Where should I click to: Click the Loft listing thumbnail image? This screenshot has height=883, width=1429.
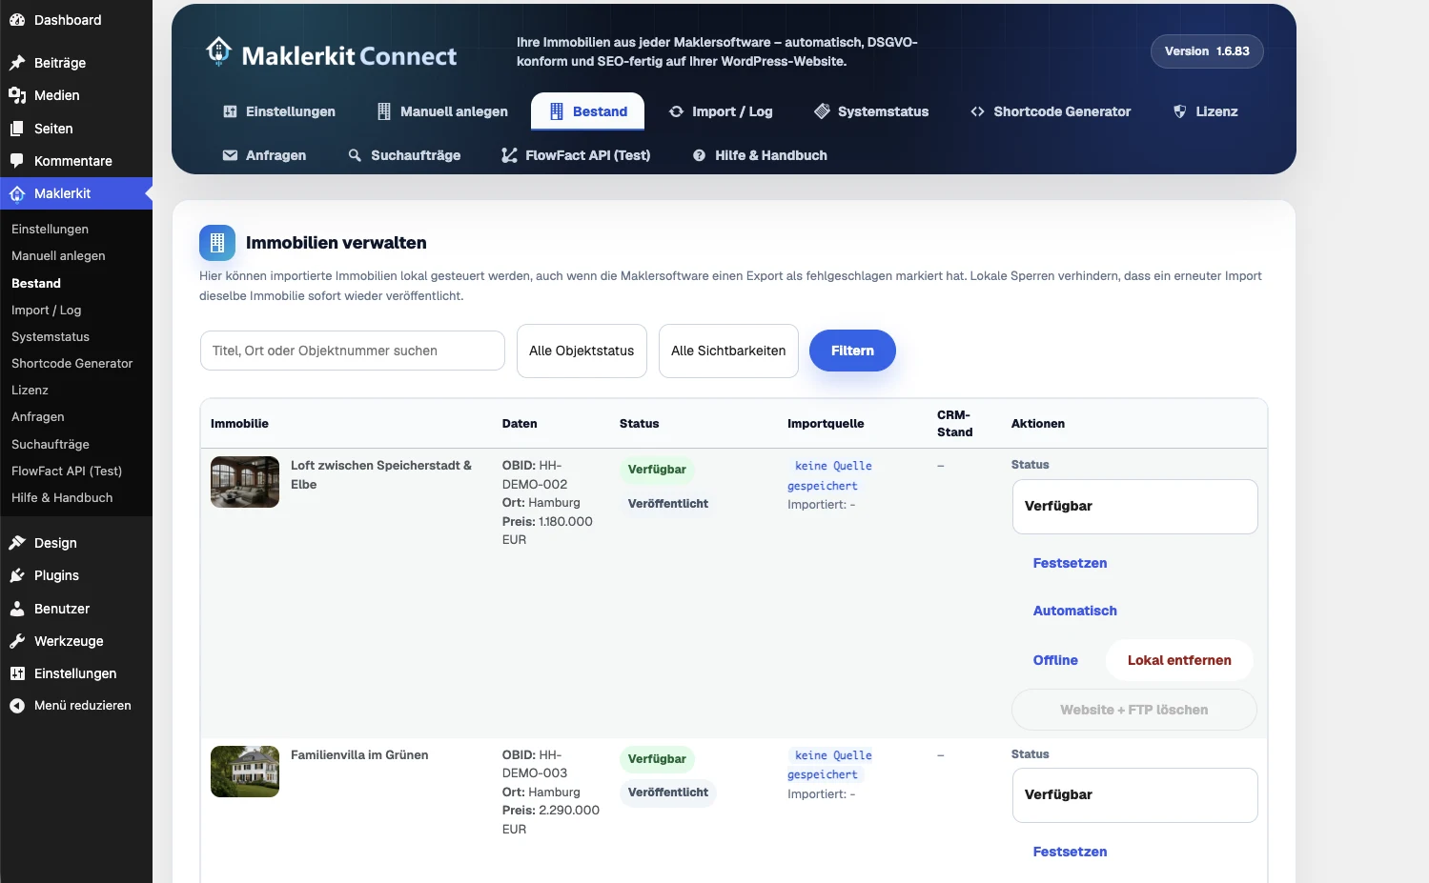pos(245,482)
